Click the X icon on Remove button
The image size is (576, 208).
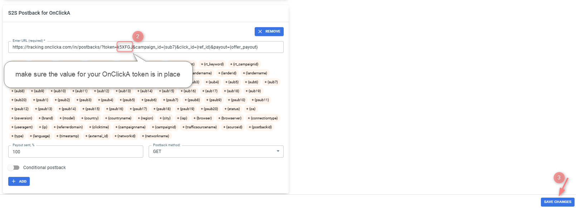click(x=260, y=31)
